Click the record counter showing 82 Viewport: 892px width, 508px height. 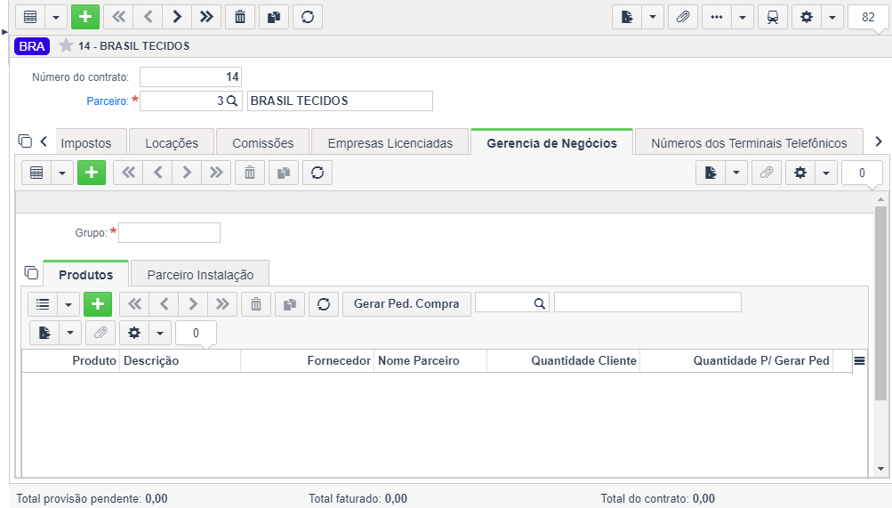tap(868, 17)
